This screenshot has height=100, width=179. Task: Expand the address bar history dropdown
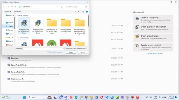[57, 7]
